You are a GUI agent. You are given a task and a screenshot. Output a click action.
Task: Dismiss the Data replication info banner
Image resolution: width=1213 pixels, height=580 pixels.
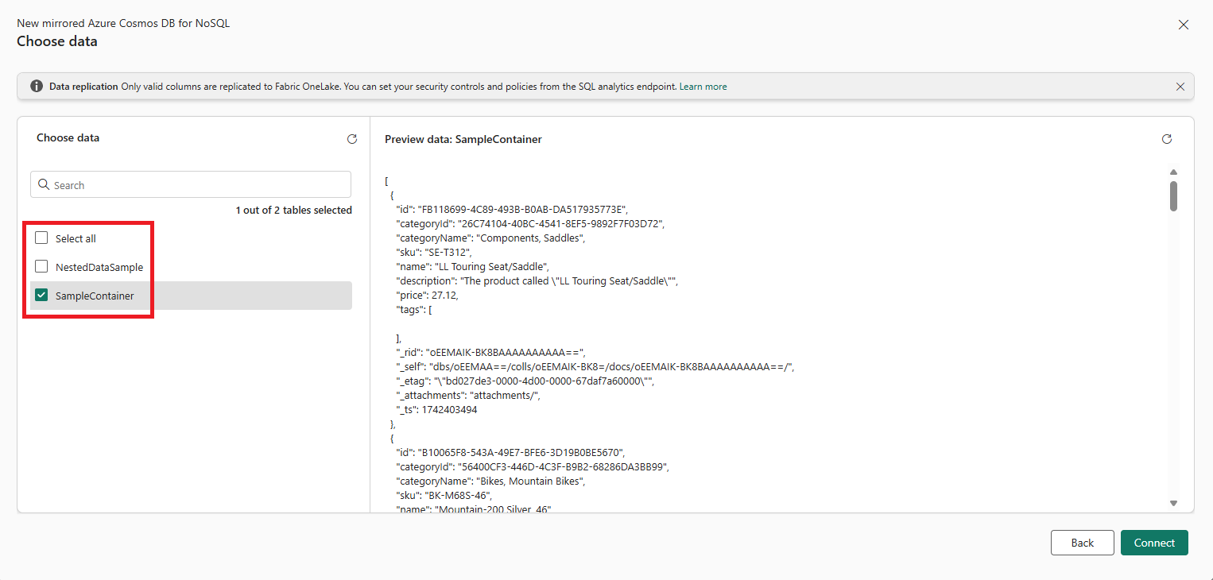[x=1180, y=87]
